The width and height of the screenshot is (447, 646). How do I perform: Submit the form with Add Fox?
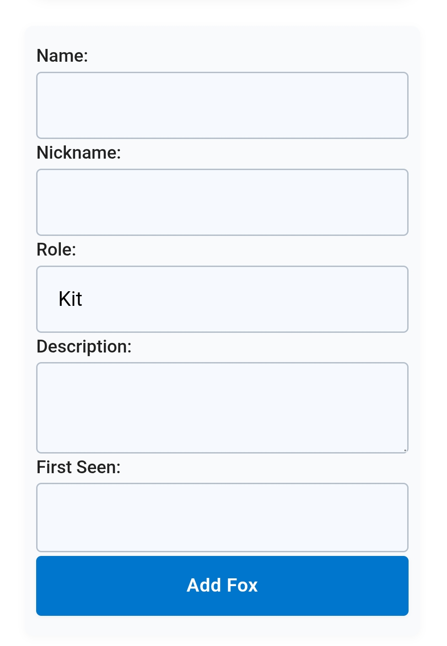[x=222, y=586]
